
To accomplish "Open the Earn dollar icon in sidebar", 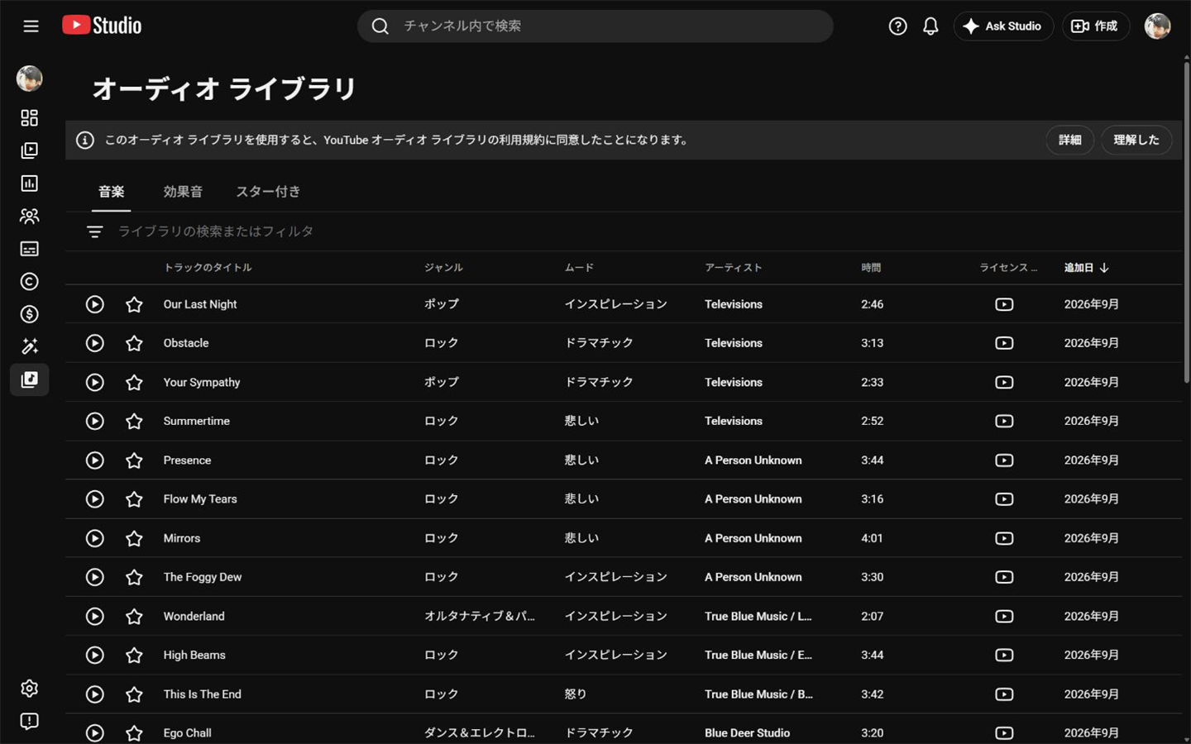I will pyautogui.click(x=29, y=314).
